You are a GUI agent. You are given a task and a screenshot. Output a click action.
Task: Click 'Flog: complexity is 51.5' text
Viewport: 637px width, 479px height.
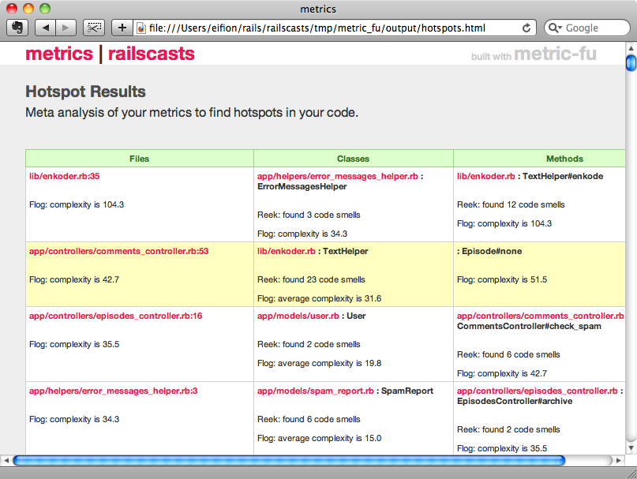coord(502,279)
